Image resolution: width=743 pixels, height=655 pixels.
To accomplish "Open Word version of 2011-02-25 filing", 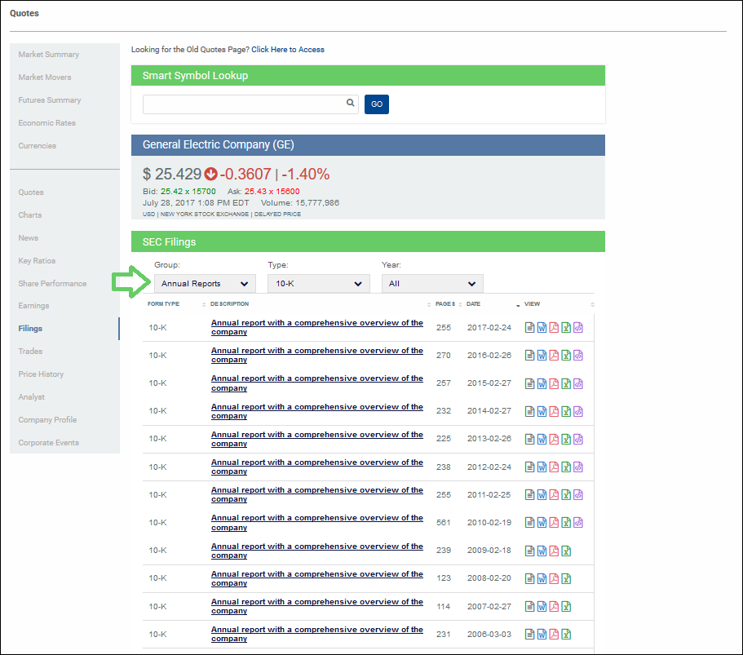I will coord(542,495).
